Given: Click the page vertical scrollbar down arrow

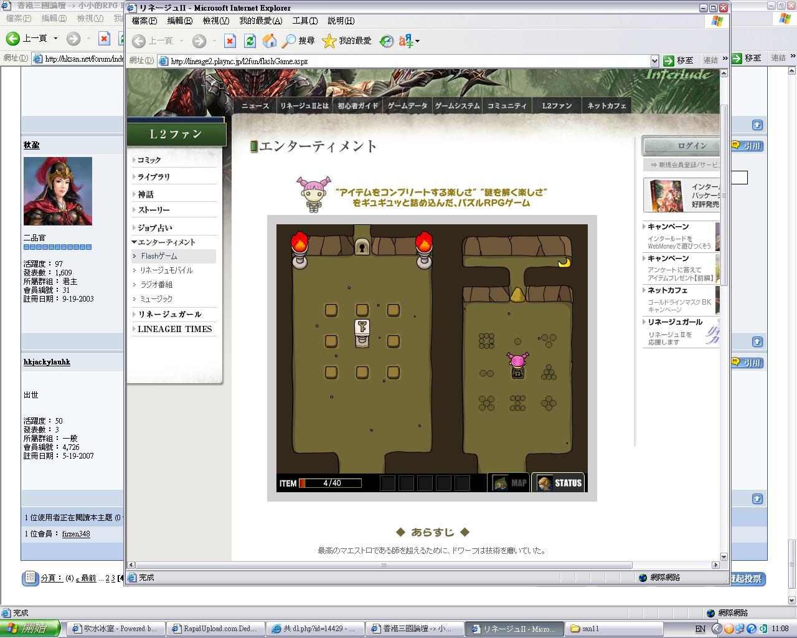Looking at the screenshot, I should pos(724,556).
